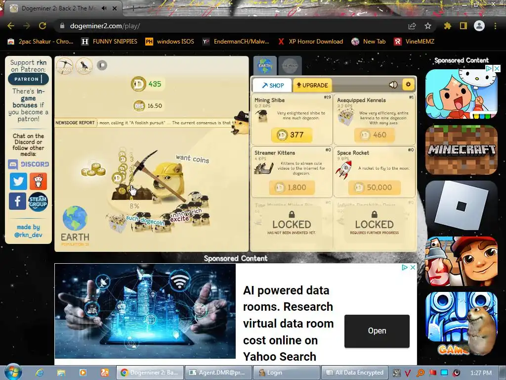Open the Pickaxes menu icon
This screenshot has height=380, width=506.
click(65, 66)
